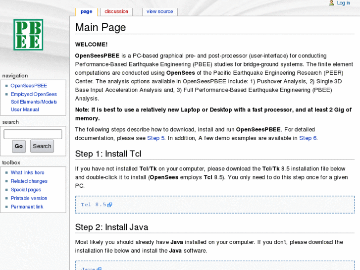Open the view source tab
The height and width of the screenshot is (270, 360).
click(x=159, y=11)
